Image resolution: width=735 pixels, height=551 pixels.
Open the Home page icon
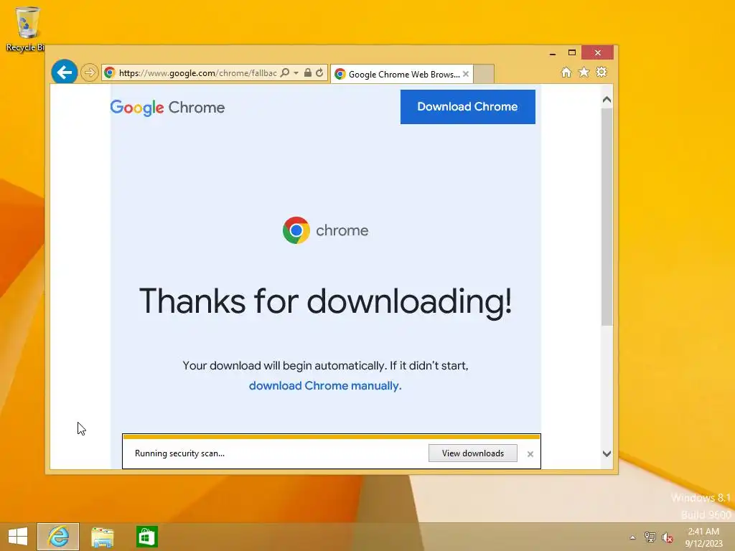pos(566,72)
